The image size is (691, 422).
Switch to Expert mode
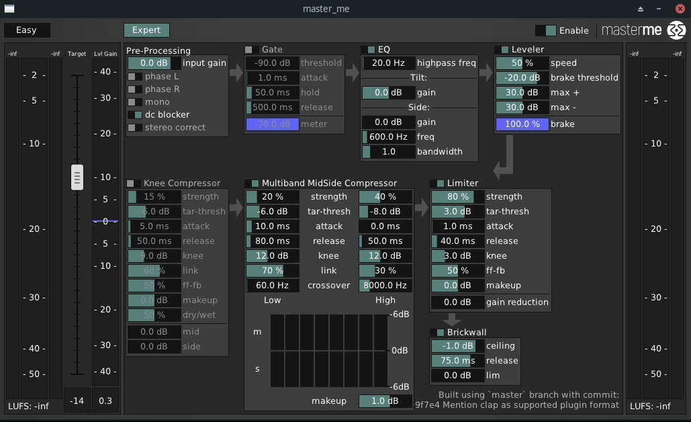(146, 30)
